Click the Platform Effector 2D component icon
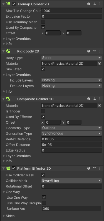 (8, 168)
